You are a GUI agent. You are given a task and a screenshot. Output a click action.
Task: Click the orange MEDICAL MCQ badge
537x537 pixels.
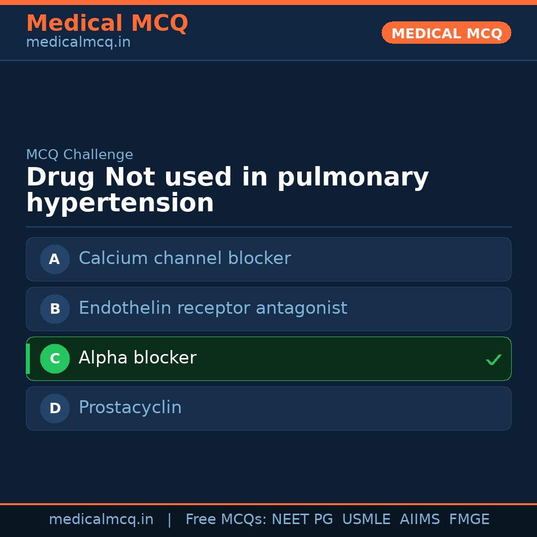click(447, 33)
